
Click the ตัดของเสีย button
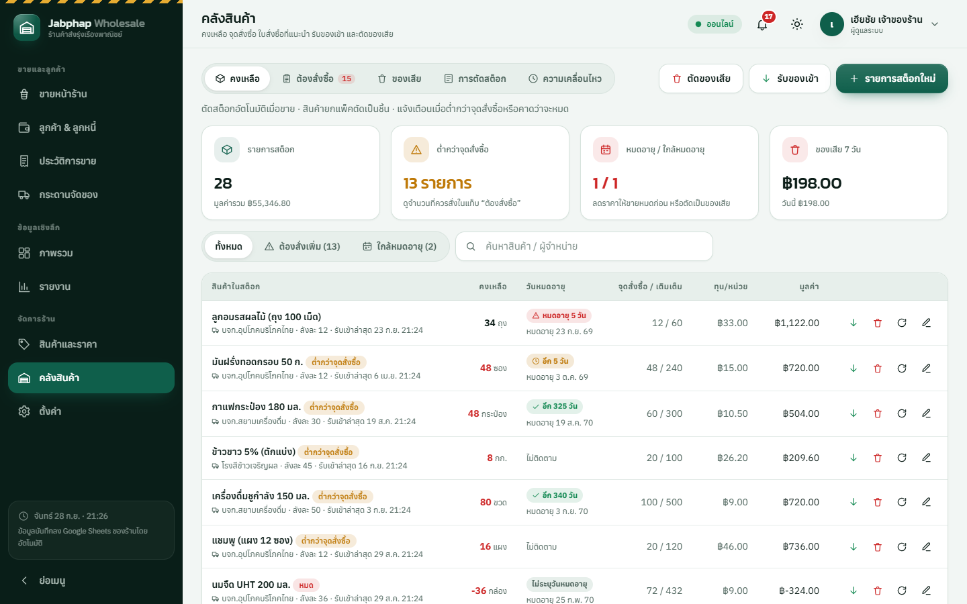[x=701, y=79]
